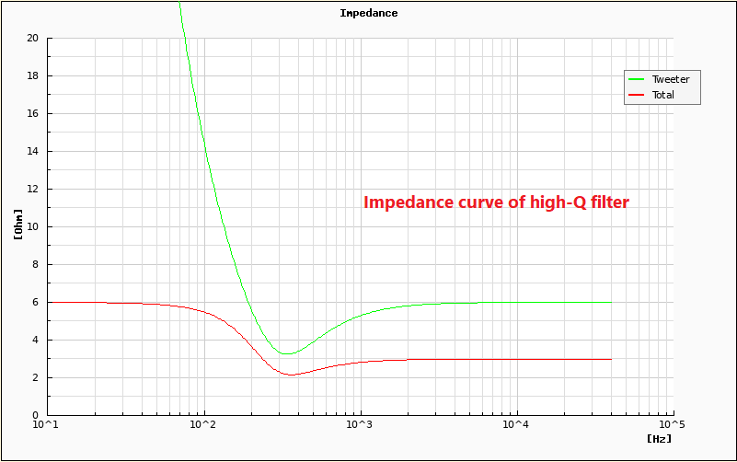The image size is (737, 462).
Task: Click the Impedance chart title
Action: coord(368,13)
